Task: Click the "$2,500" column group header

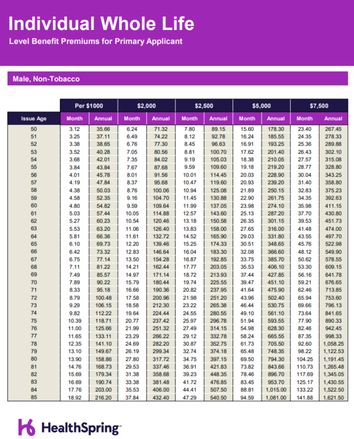Action: (x=204, y=106)
